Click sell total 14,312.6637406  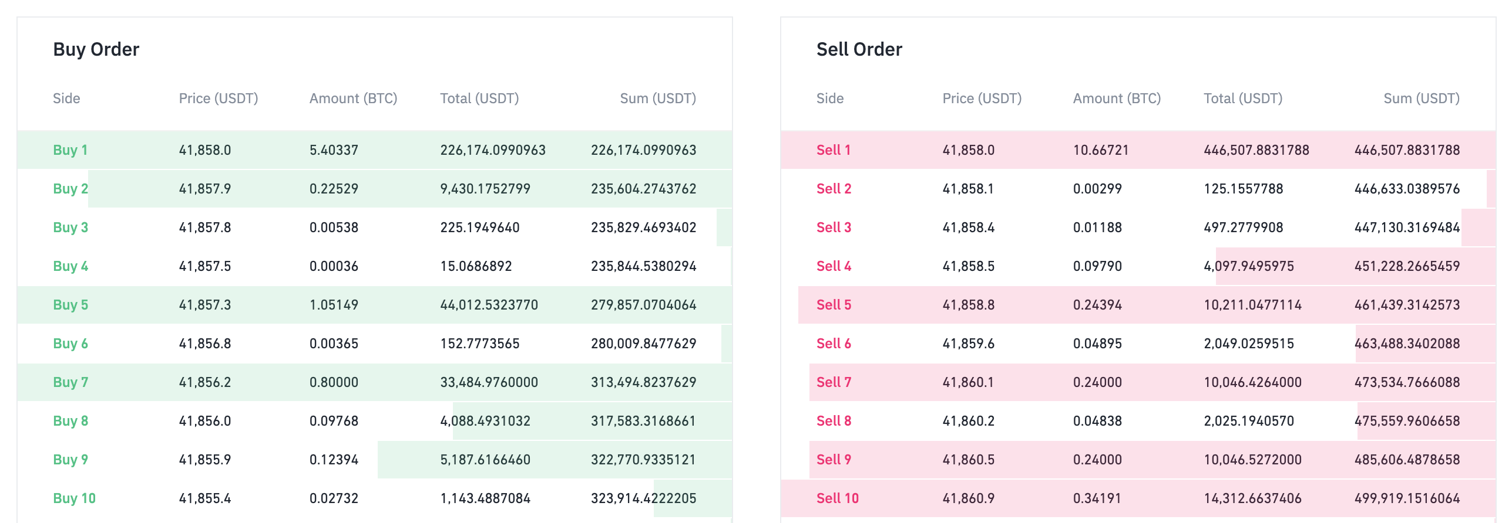[1252, 498]
